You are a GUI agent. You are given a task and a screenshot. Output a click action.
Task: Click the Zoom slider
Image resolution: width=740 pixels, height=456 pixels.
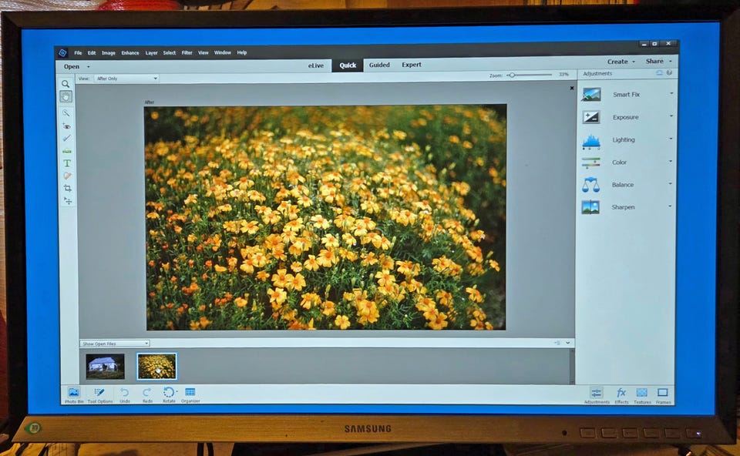[x=530, y=75]
